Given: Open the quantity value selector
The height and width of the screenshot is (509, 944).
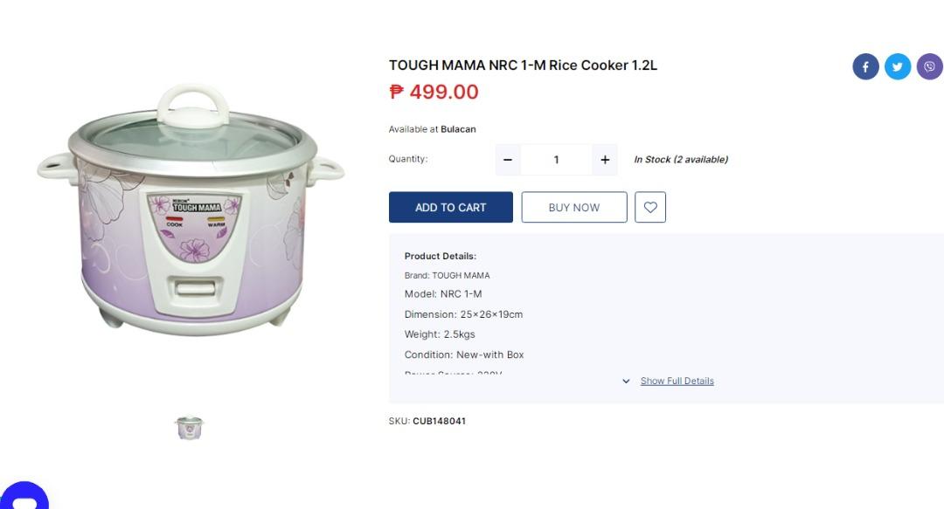Looking at the screenshot, I should click(556, 159).
